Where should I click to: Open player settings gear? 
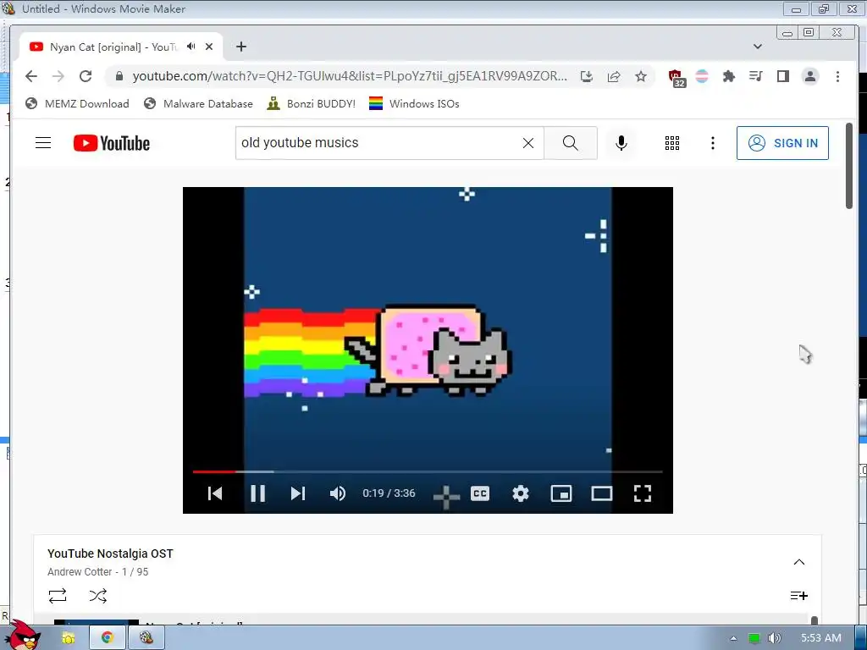tap(521, 493)
